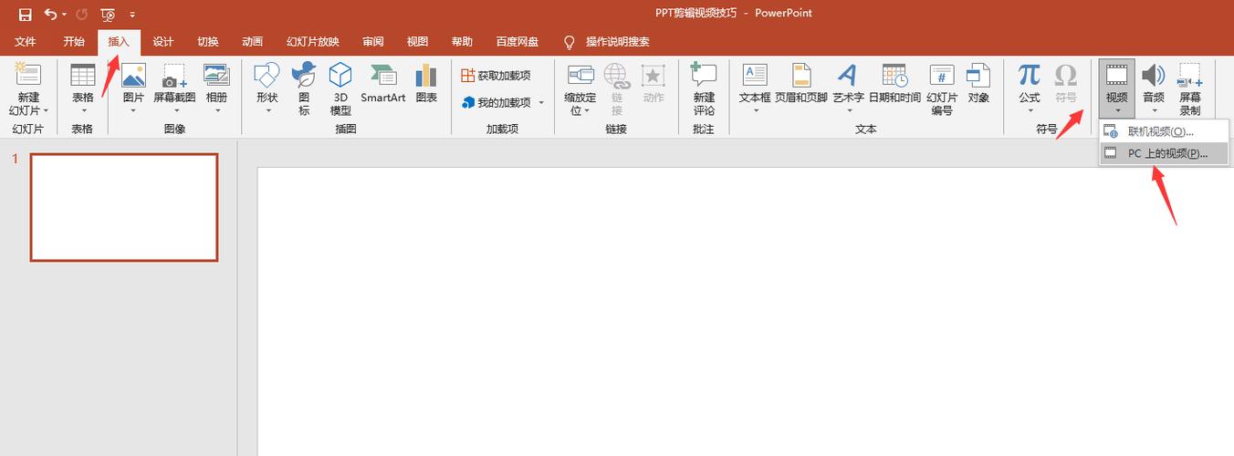
Task: Expand the 我的加载项 dropdown arrow
Action: pos(541,103)
